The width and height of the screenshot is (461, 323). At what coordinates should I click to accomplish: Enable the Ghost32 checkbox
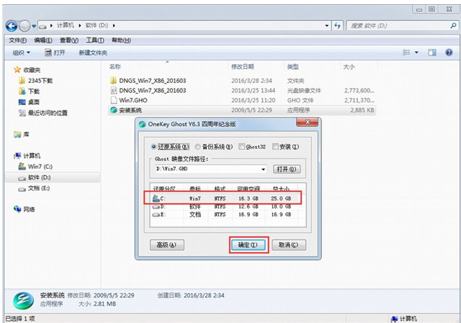click(242, 146)
